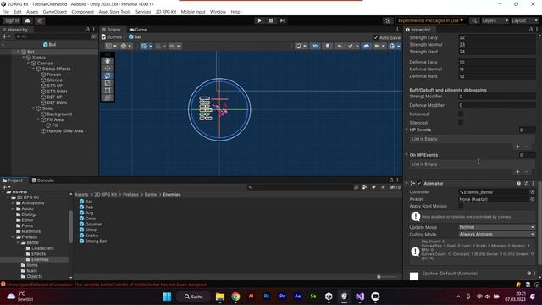Remove element from On HP Events list

pos(527,172)
